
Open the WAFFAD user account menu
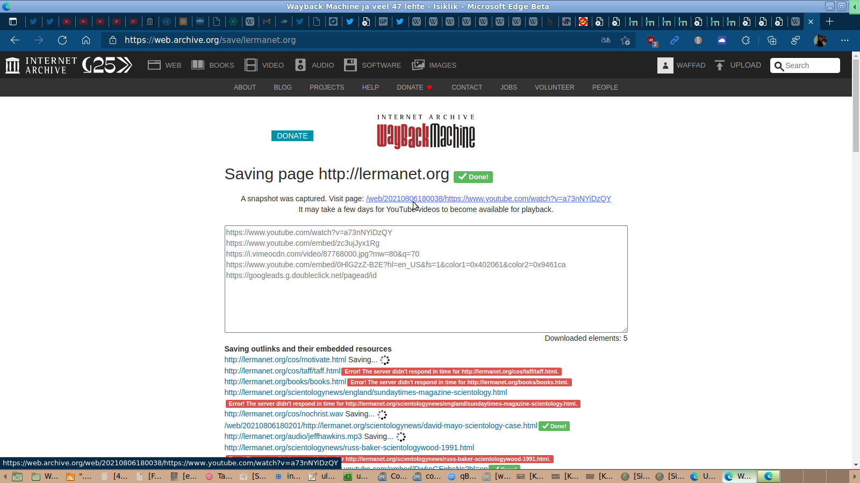tap(681, 65)
